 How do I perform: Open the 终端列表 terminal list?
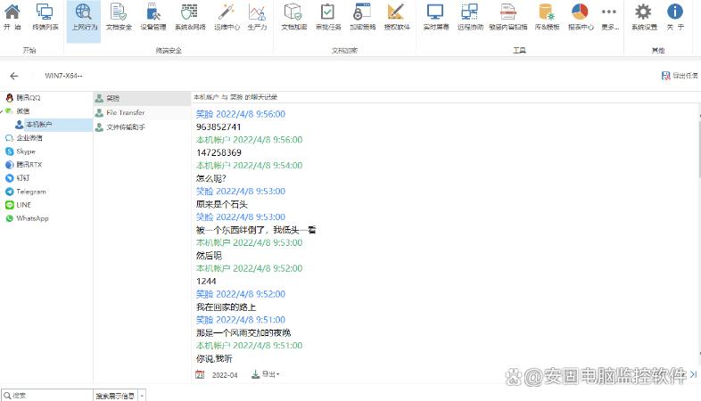click(44, 17)
